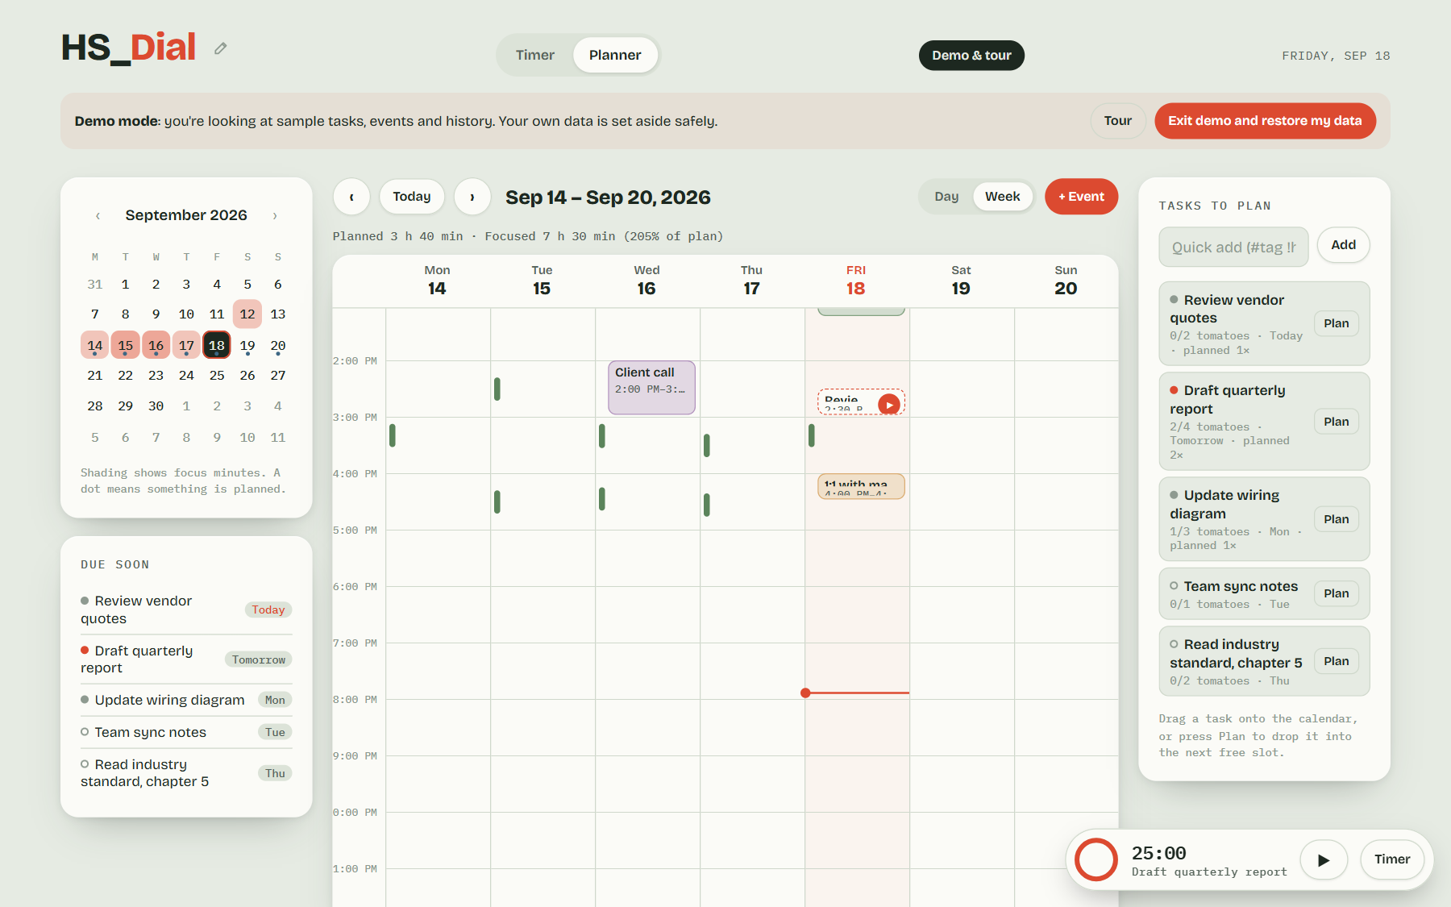Go to previous month in mini calendar
This screenshot has width=1451, height=907.
(98, 215)
